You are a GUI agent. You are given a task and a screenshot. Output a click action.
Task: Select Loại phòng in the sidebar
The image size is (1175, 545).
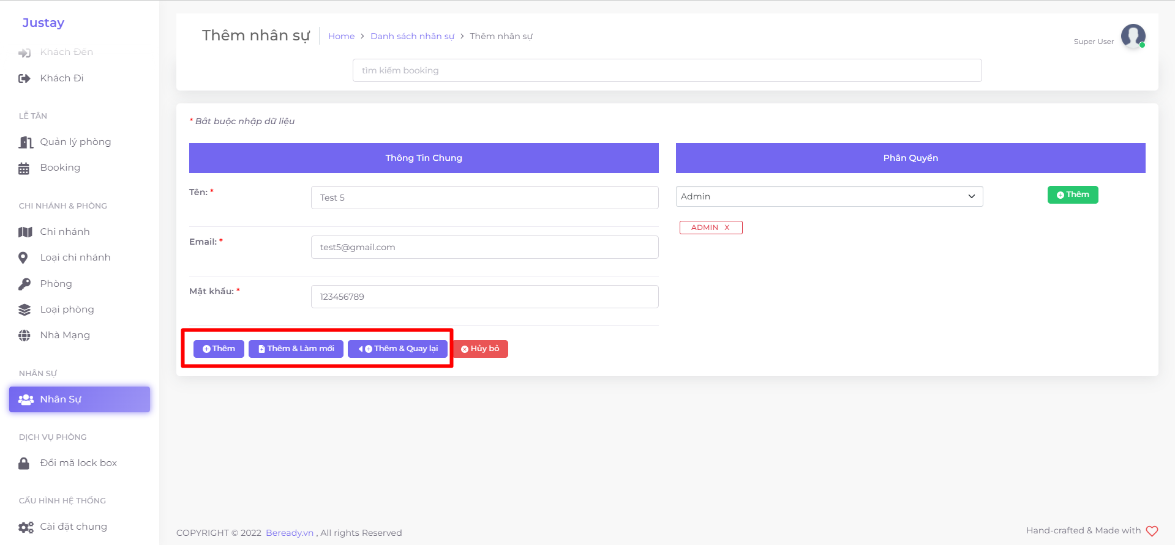pyautogui.click(x=67, y=310)
